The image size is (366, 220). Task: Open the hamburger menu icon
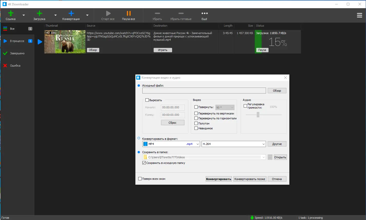coord(359,15)
